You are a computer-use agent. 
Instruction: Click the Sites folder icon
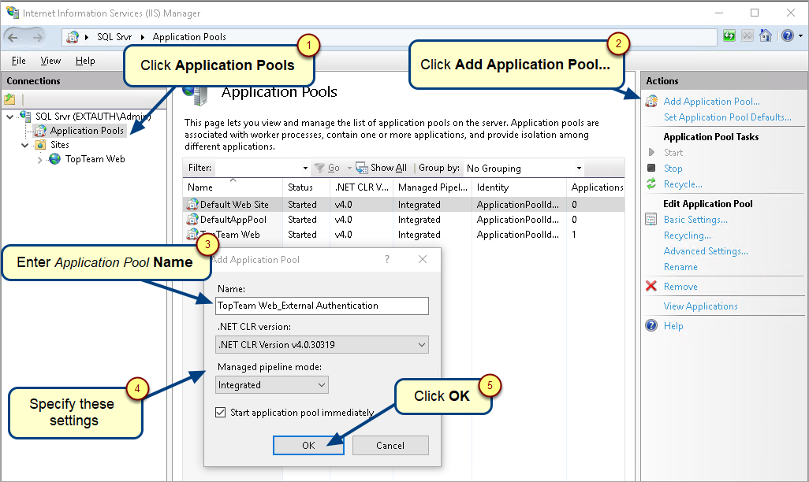40,145
